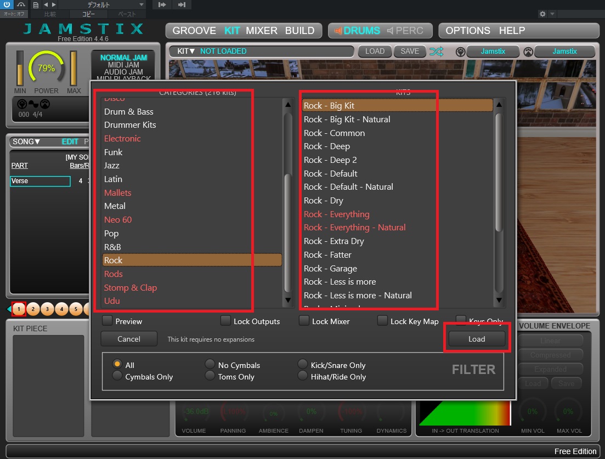
Task: Open the SONG dropdown menu
Action: click(26, 141)
